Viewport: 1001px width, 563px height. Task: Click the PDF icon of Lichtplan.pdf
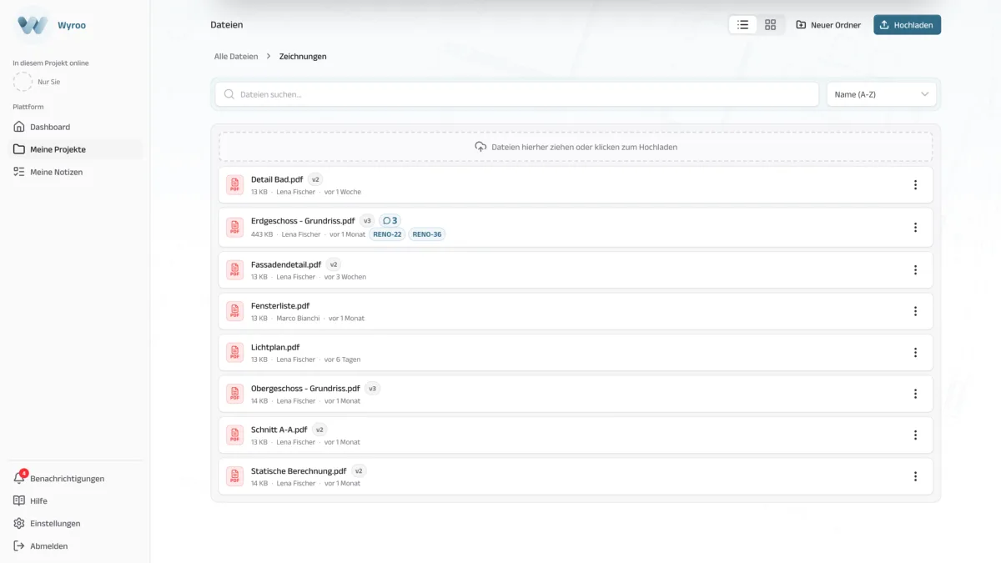(x=235, y=353)
